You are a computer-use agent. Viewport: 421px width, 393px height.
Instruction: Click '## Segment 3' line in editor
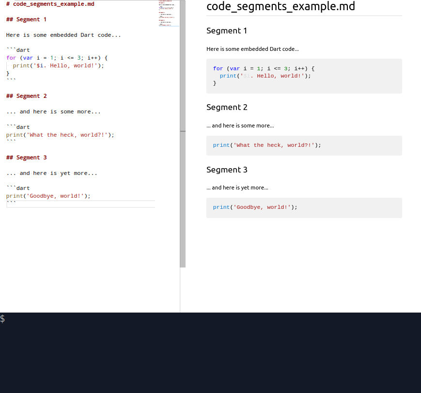pos(26,157)
